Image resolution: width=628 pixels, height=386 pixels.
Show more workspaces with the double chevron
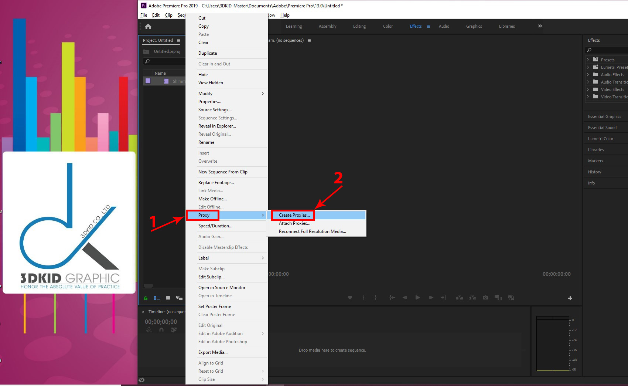tap(540, 26)
